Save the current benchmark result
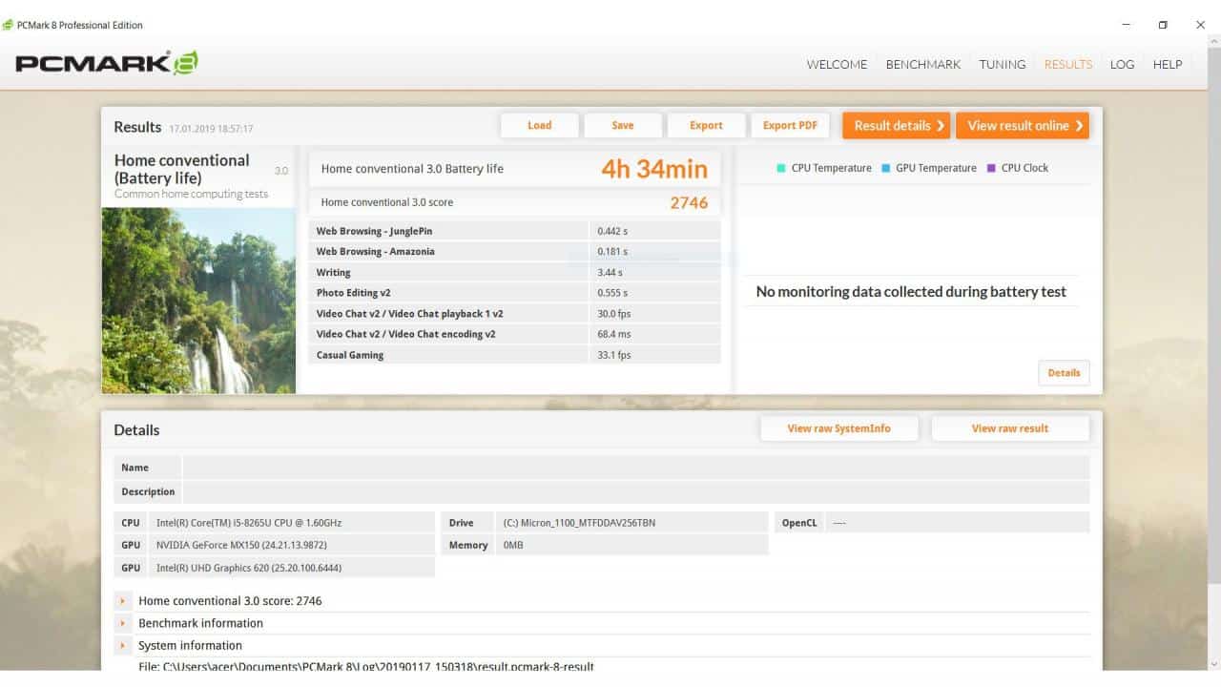 coord(623,125)
